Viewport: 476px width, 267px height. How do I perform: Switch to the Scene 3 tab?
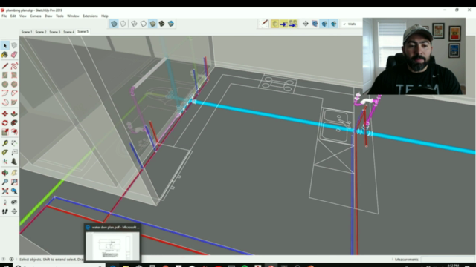(55, 32)
